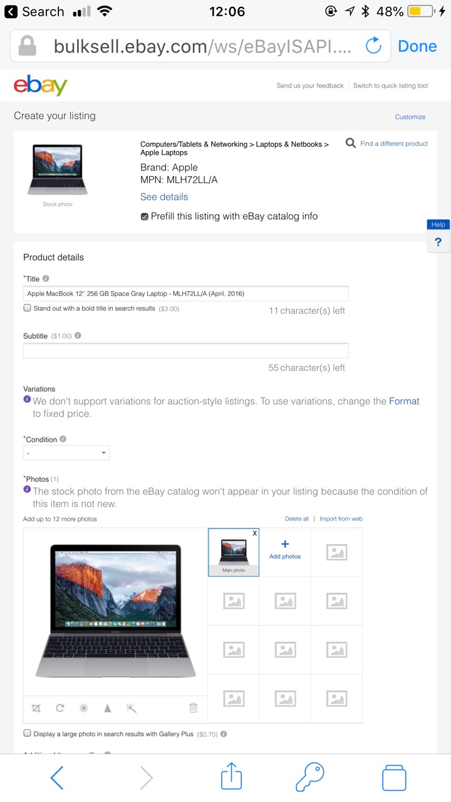
Task: Open the Condition dropdown
Action: point(66,453)
